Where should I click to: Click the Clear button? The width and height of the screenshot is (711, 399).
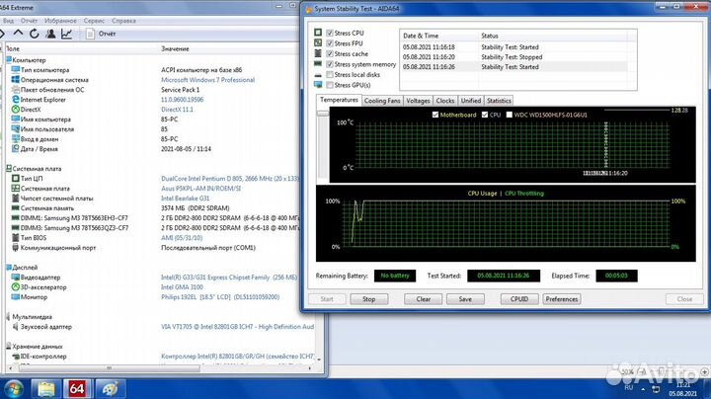point(423,299)
